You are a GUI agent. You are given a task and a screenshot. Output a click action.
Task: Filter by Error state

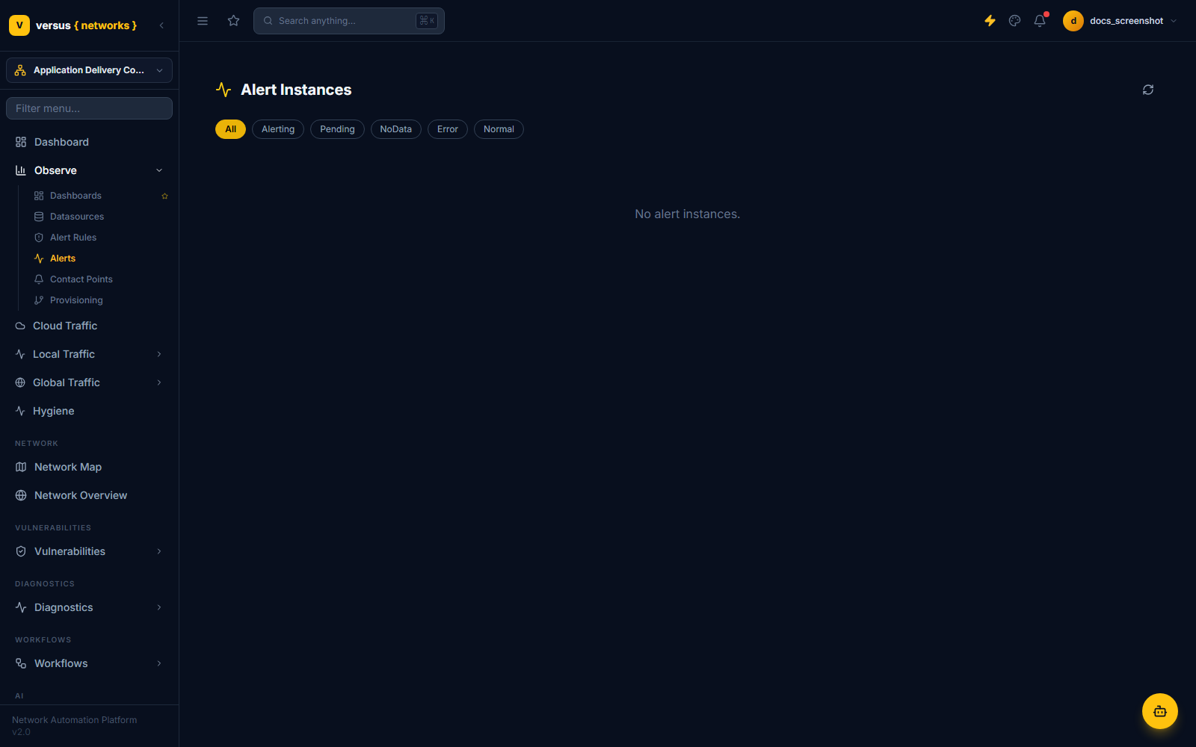point(448,129)
